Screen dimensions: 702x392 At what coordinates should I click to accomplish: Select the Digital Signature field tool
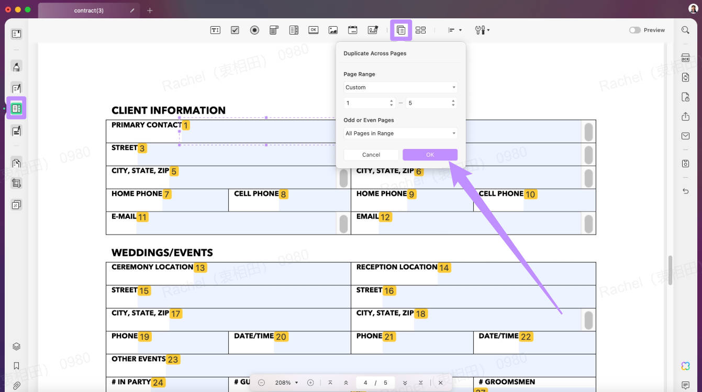tap(373, 30)
